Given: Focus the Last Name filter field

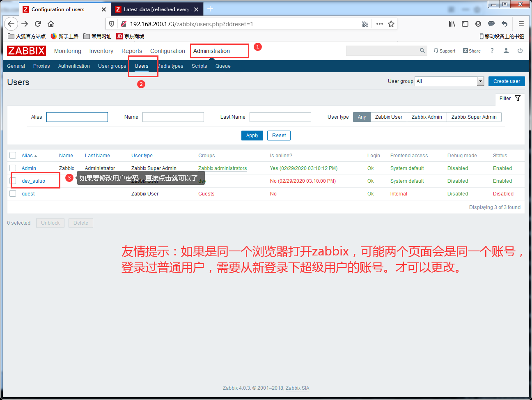Looking at the screenshot, I should tap(280, 117).
